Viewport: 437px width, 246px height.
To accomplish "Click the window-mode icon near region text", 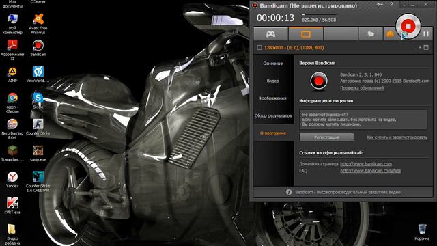I will (426, 48).
